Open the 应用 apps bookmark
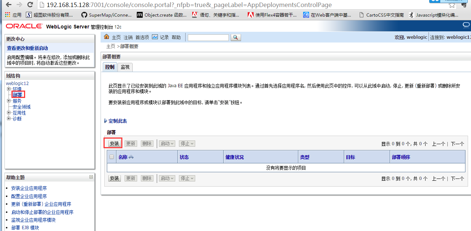 click(14, 15)
